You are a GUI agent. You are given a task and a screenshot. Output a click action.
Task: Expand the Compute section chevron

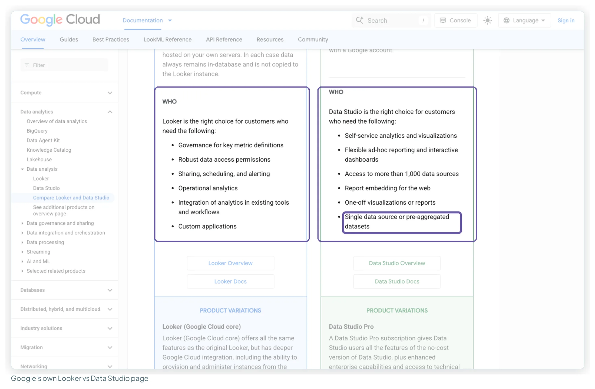pyautogui.click(x=110, y=93)
